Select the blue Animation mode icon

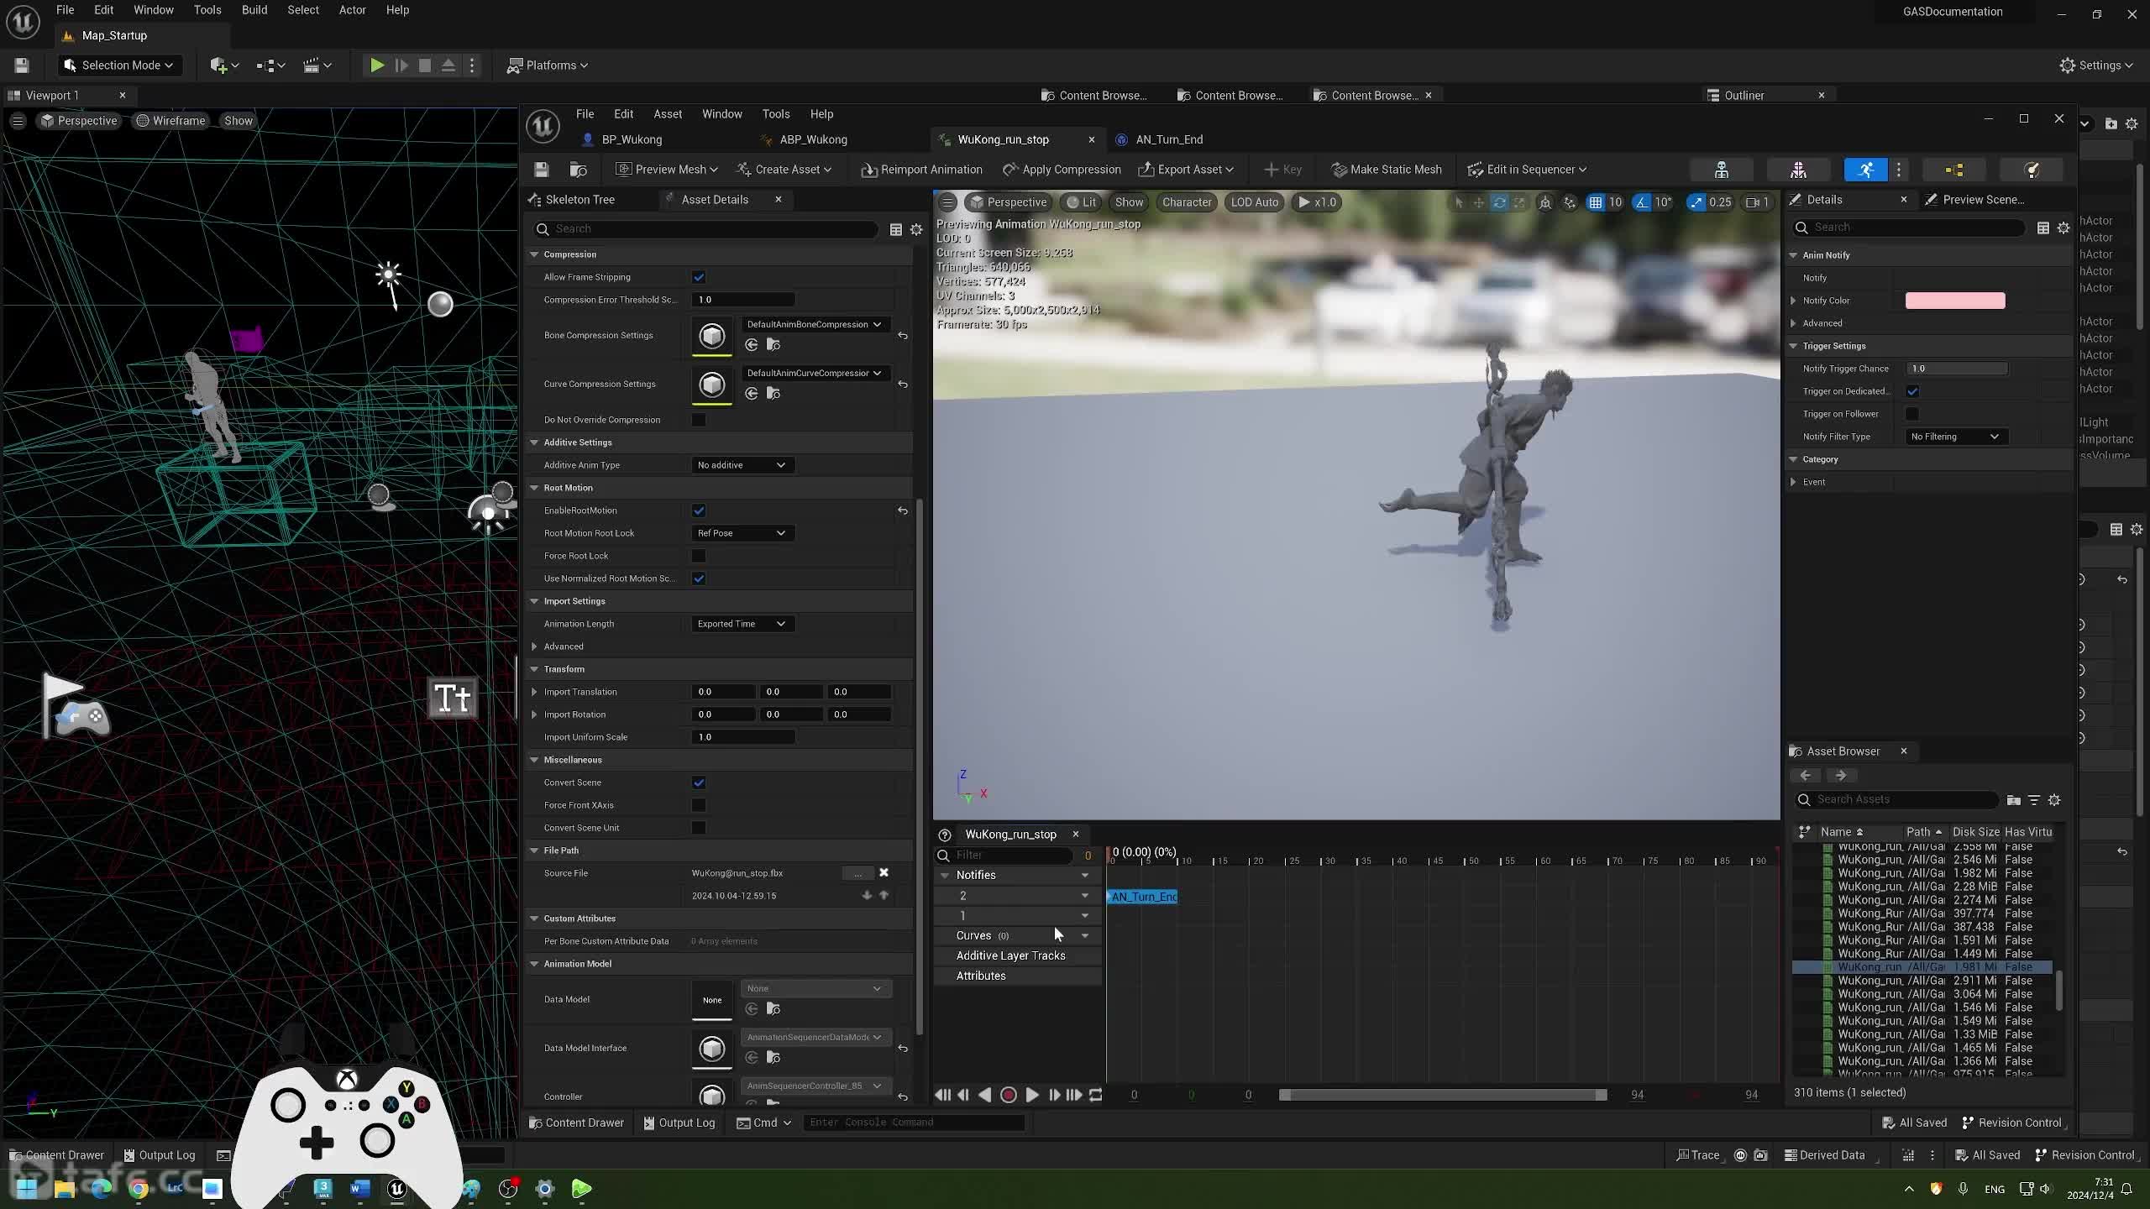(1865, 170)
